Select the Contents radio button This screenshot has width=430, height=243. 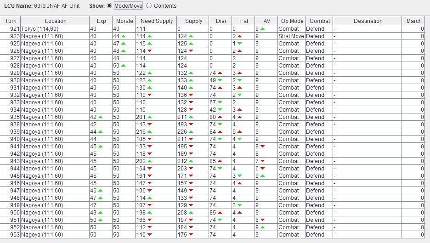tap(149, 6)
